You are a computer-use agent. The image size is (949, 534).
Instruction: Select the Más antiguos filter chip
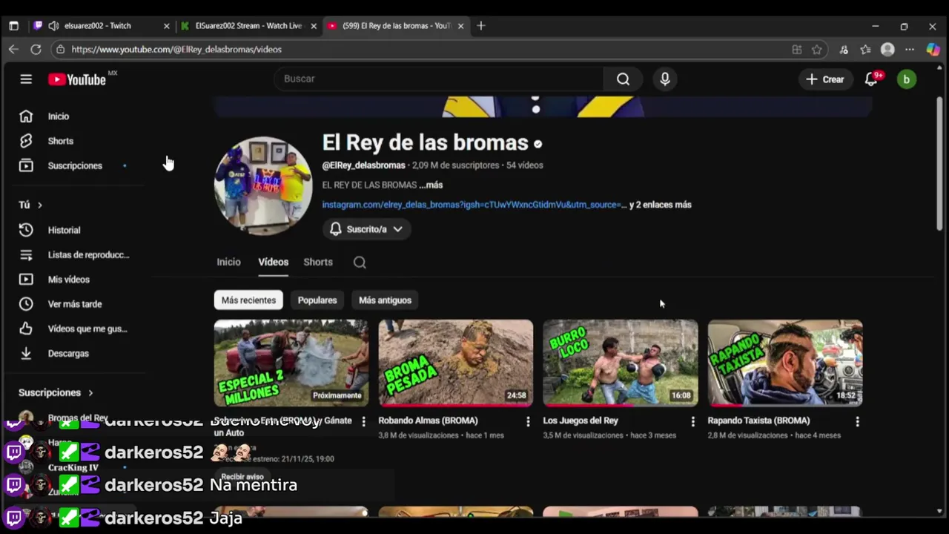385,300
